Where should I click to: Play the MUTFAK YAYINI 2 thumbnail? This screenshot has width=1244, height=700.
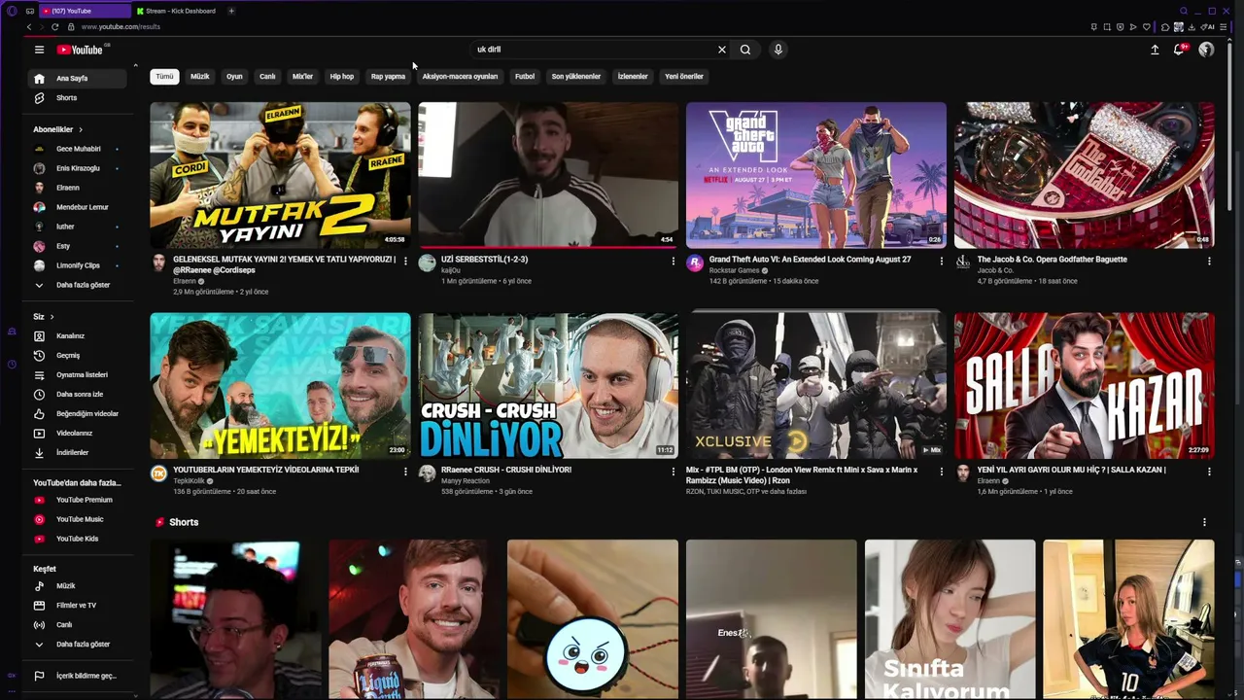click(x=280, y=175)
